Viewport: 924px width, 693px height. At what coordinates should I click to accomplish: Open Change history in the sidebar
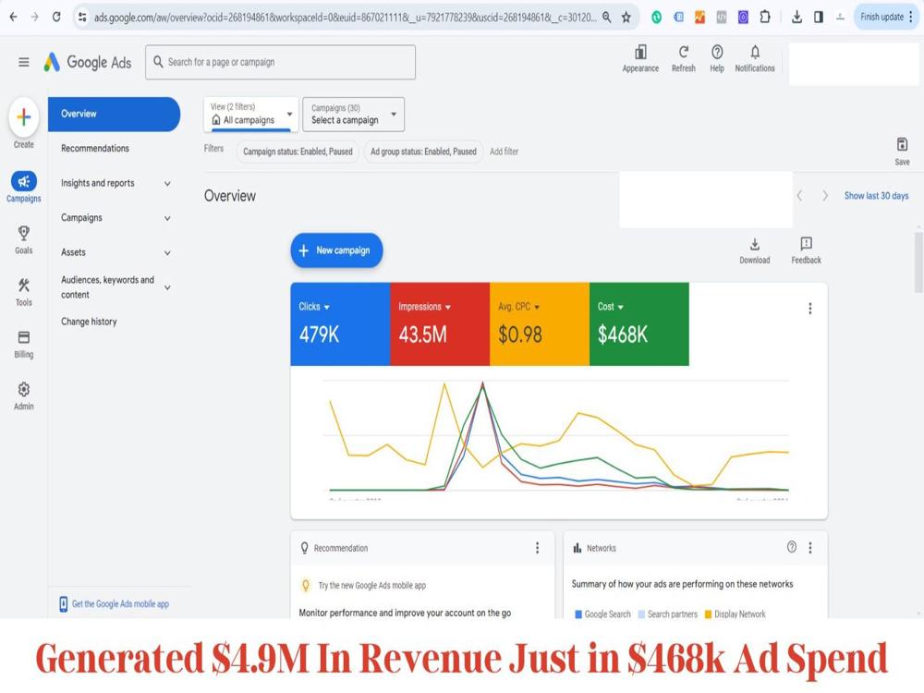[x=89, y=322]
